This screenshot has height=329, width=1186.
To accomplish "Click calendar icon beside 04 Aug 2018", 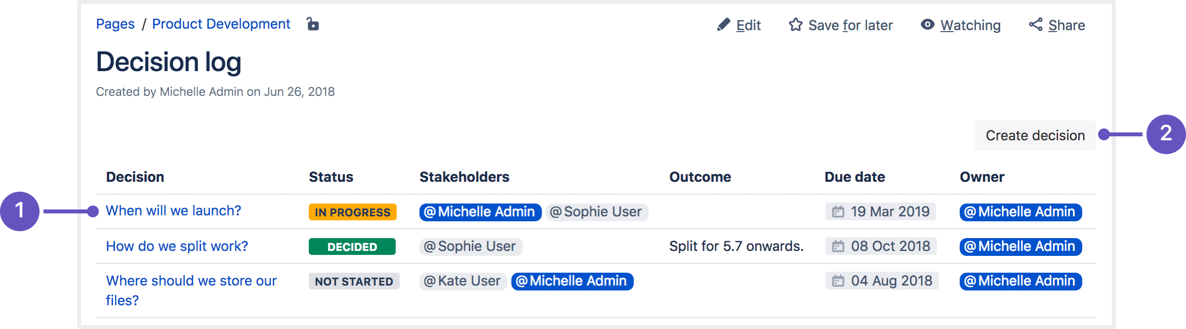I will (x=838, y=281).
